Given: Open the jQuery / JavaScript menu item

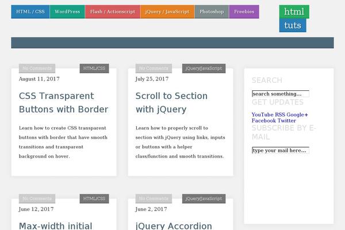Looking at the screenshot, I should click(x=167, y=11).
